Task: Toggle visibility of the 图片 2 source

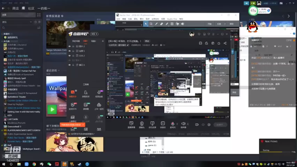Action: click(x=70, y=46)
